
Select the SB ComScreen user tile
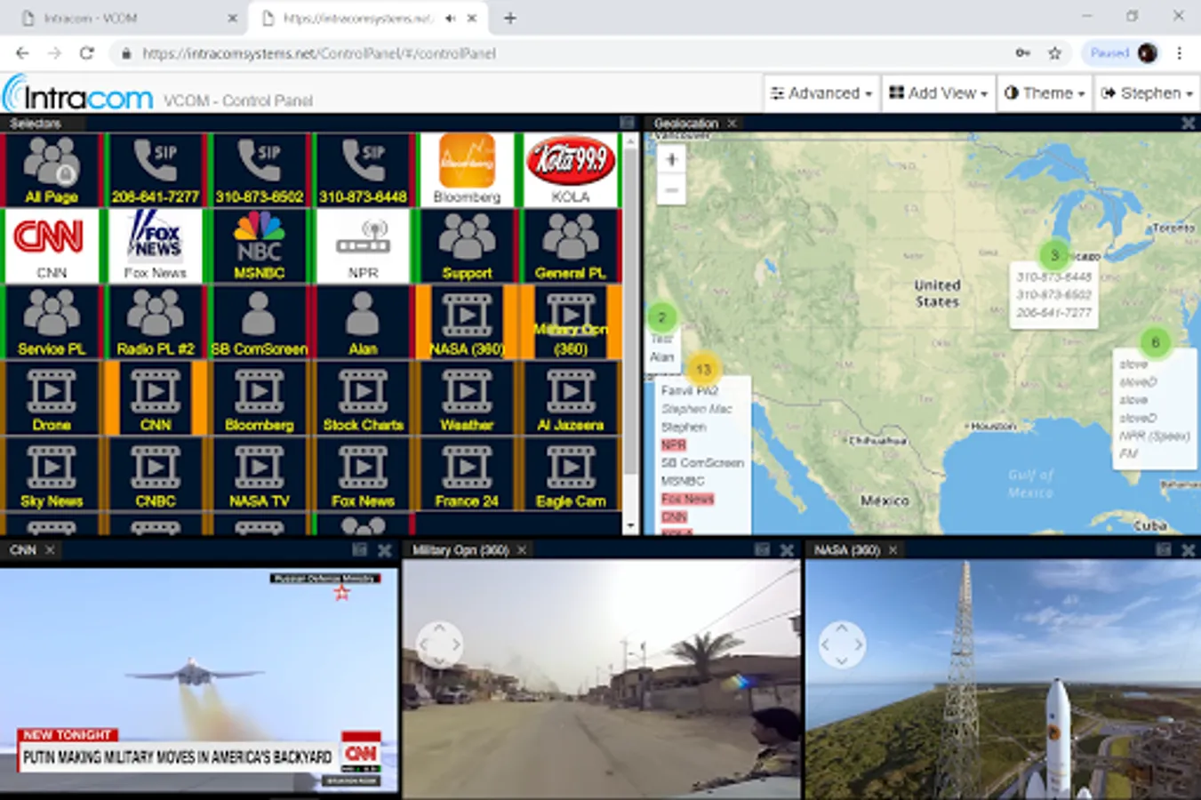(x=260, y=323)
